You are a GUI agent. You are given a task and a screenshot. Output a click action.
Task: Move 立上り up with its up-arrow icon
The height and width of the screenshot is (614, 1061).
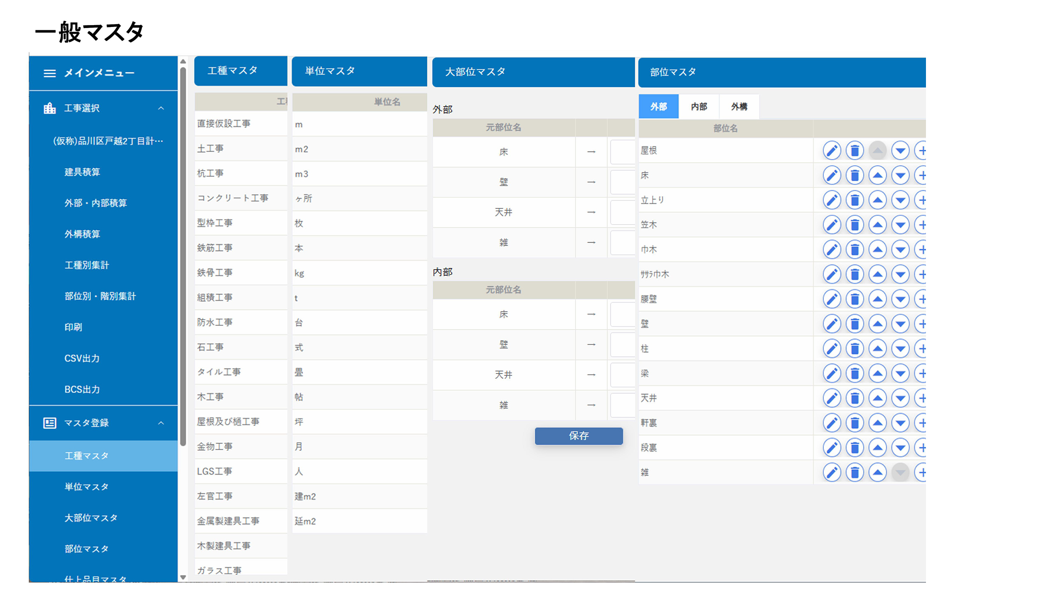[877, 200]
